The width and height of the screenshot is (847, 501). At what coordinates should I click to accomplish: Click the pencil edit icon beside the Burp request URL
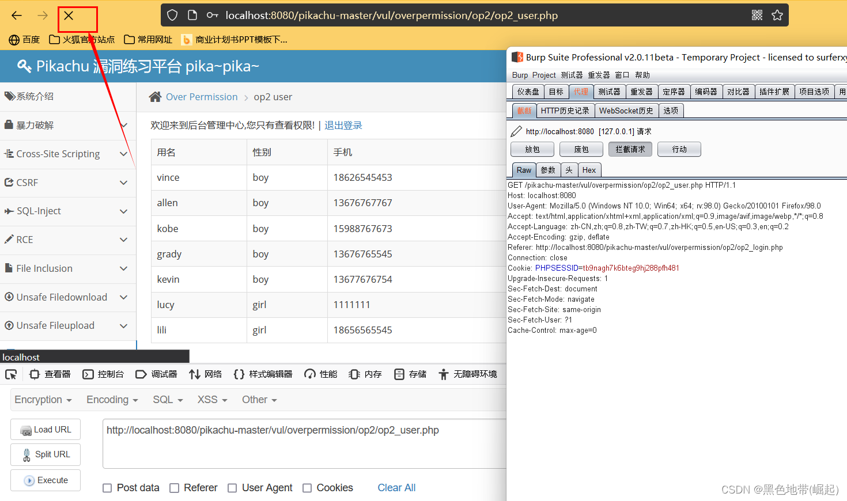pyautogui.click(x=516, y=131)
